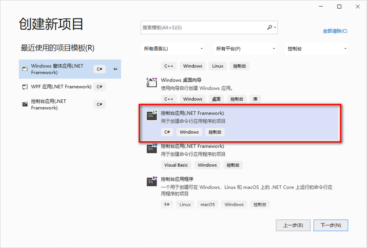Click the 下一步(N) button
The image size is (367, 248).
331,225
